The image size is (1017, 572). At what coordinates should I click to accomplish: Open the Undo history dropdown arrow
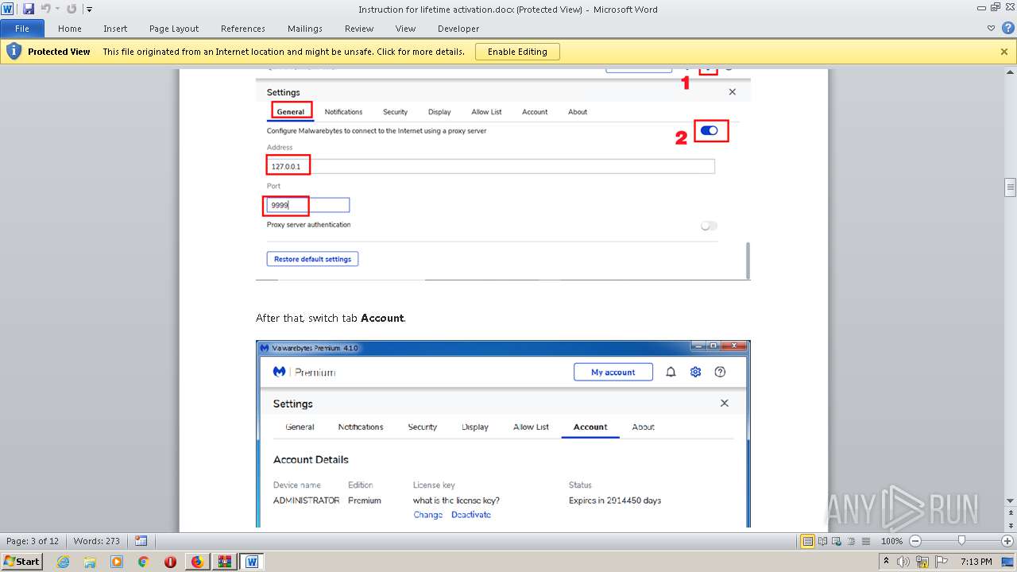(57, 10)
